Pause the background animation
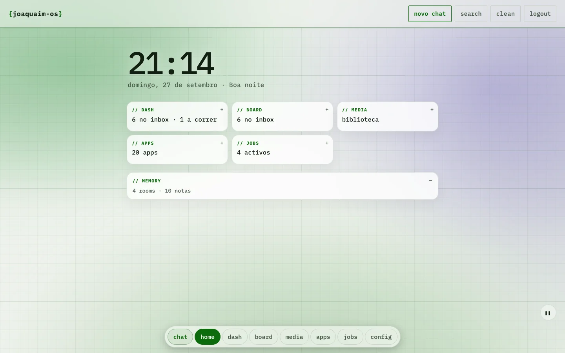Image resolution: width=565 pixels, height=353 pixels. click(x=548, y=313)
